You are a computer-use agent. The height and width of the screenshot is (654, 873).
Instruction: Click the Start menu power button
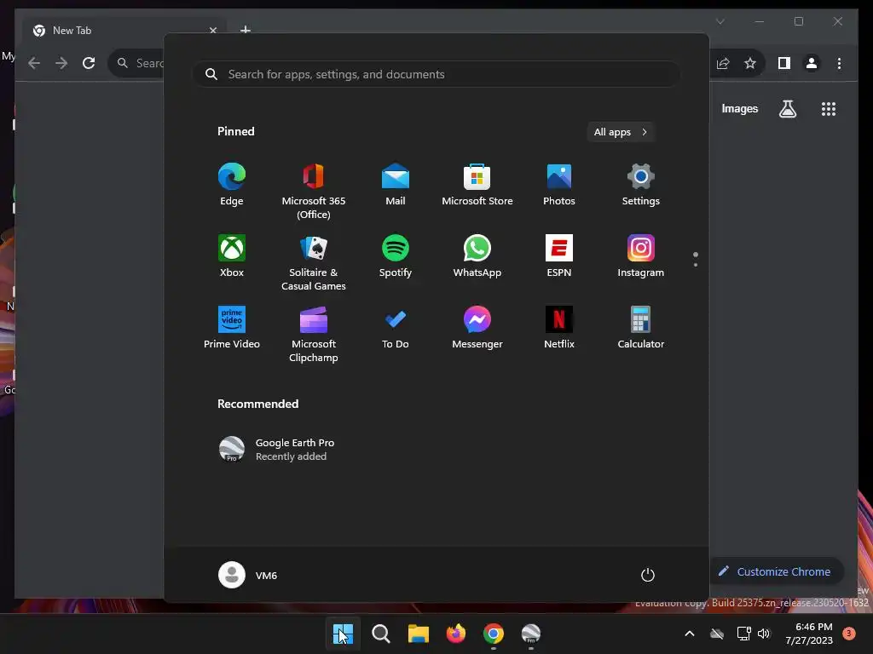tap(648, 575)
